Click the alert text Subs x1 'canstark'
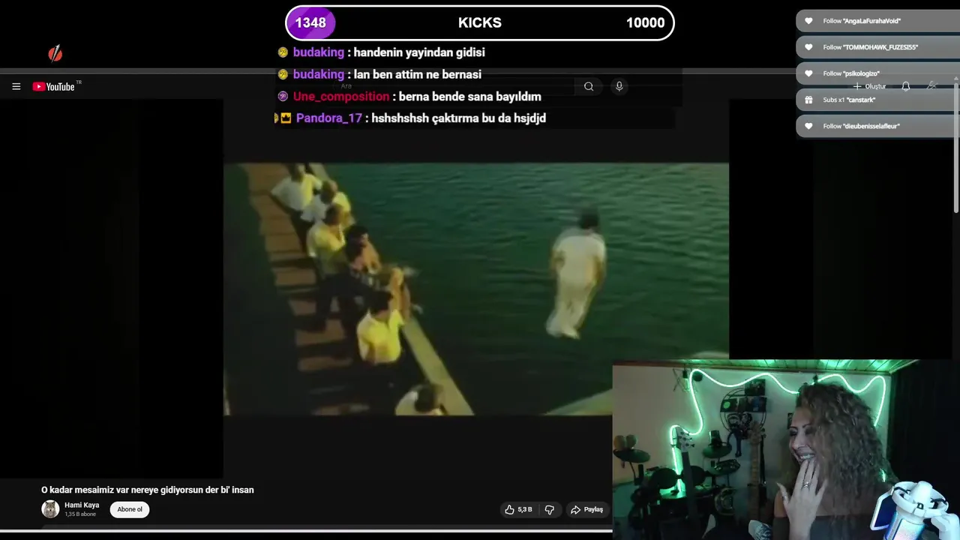The image size is (960, 540). [x=849, y=100]
